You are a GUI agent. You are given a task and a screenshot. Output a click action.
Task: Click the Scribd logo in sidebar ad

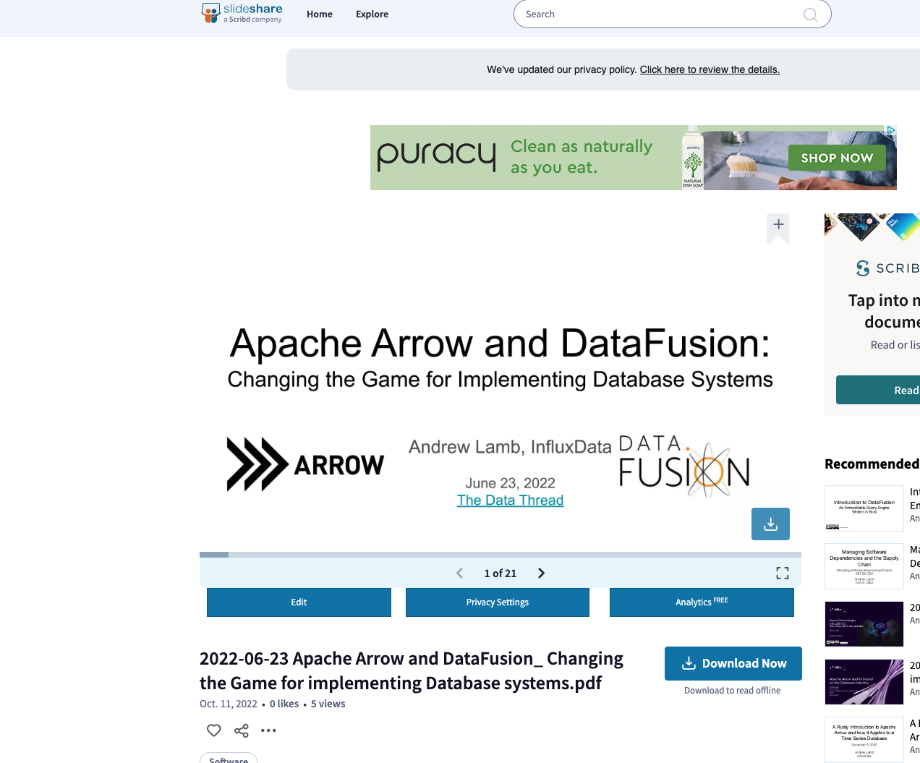[887, 268]
